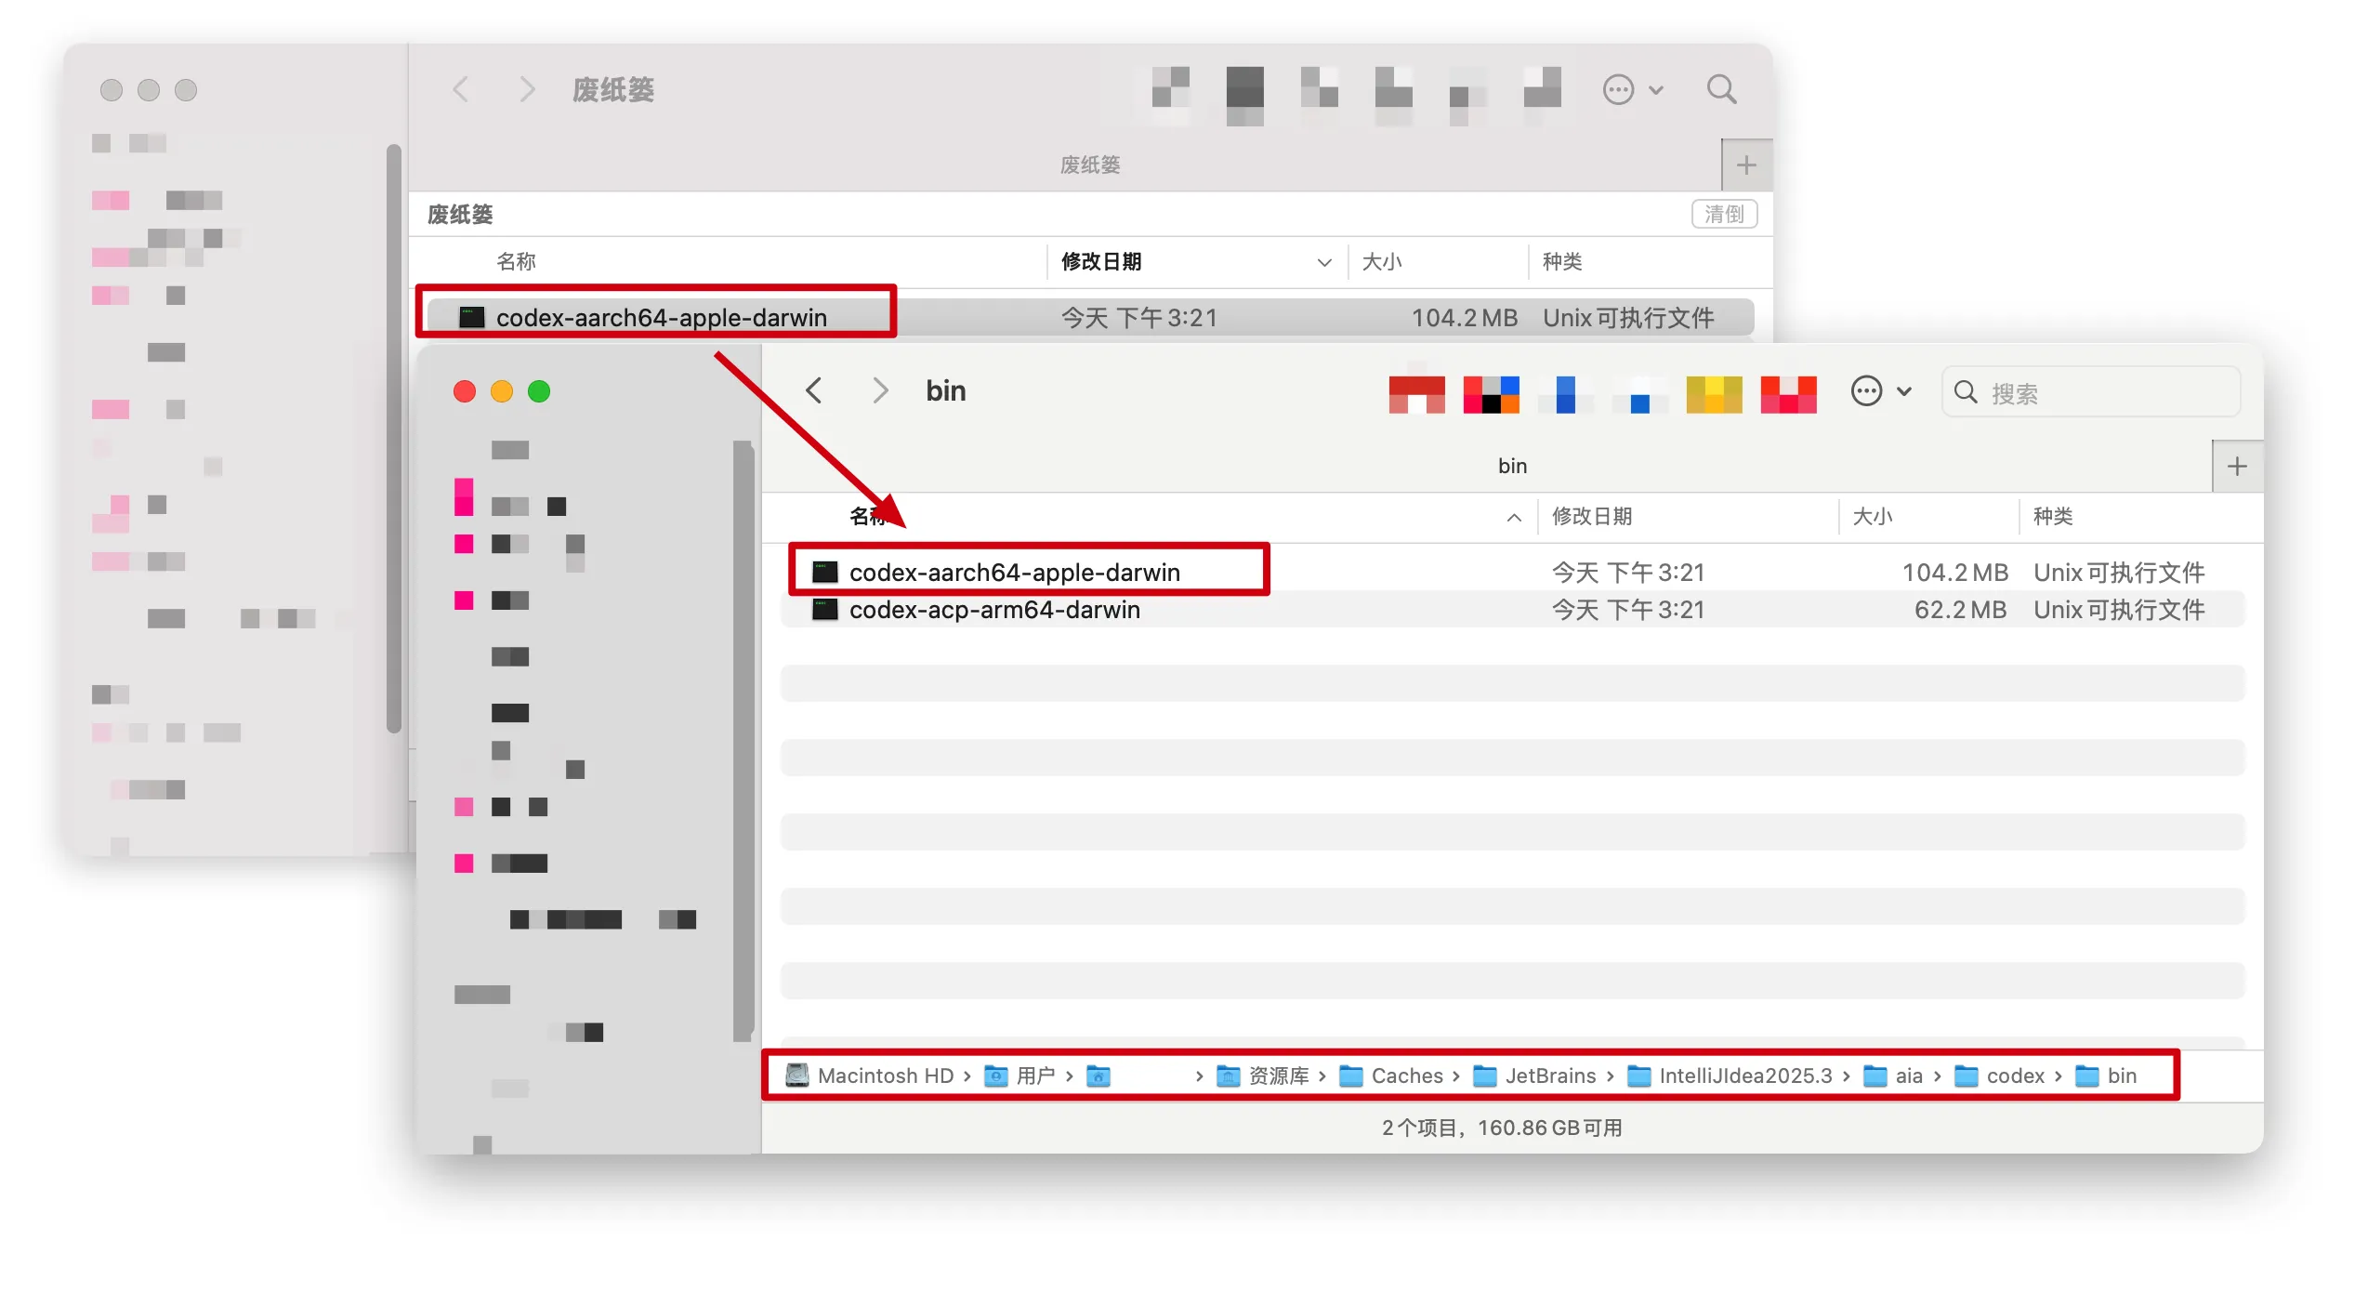Viewport: 2368px width, 1293px height.
Task: Select the 废纸篓 tab in the tab bar
Action: point(1090,165)
